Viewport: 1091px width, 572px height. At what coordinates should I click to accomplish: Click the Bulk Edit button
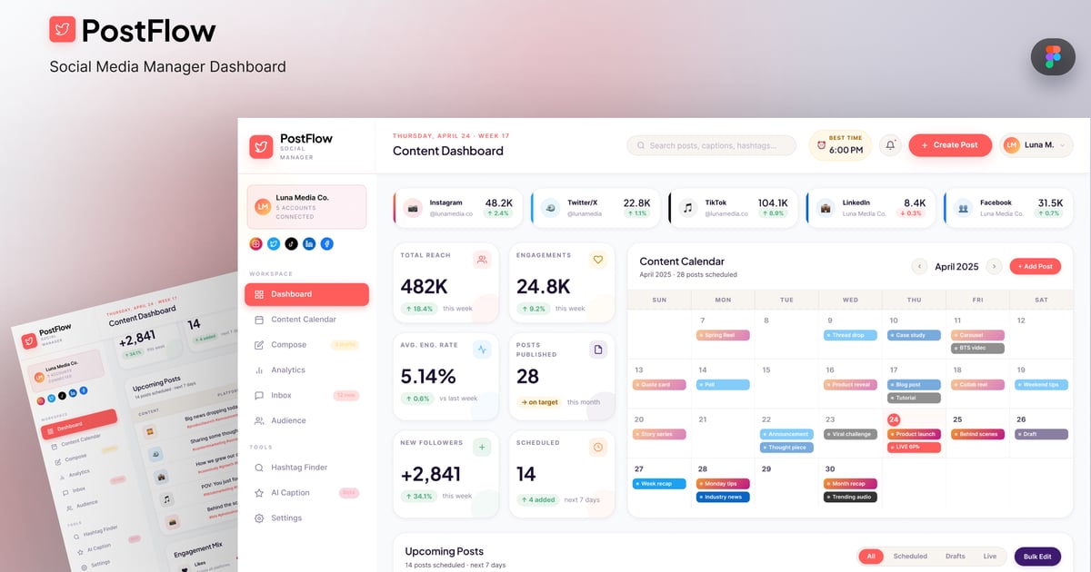(x=1037, y=557)
